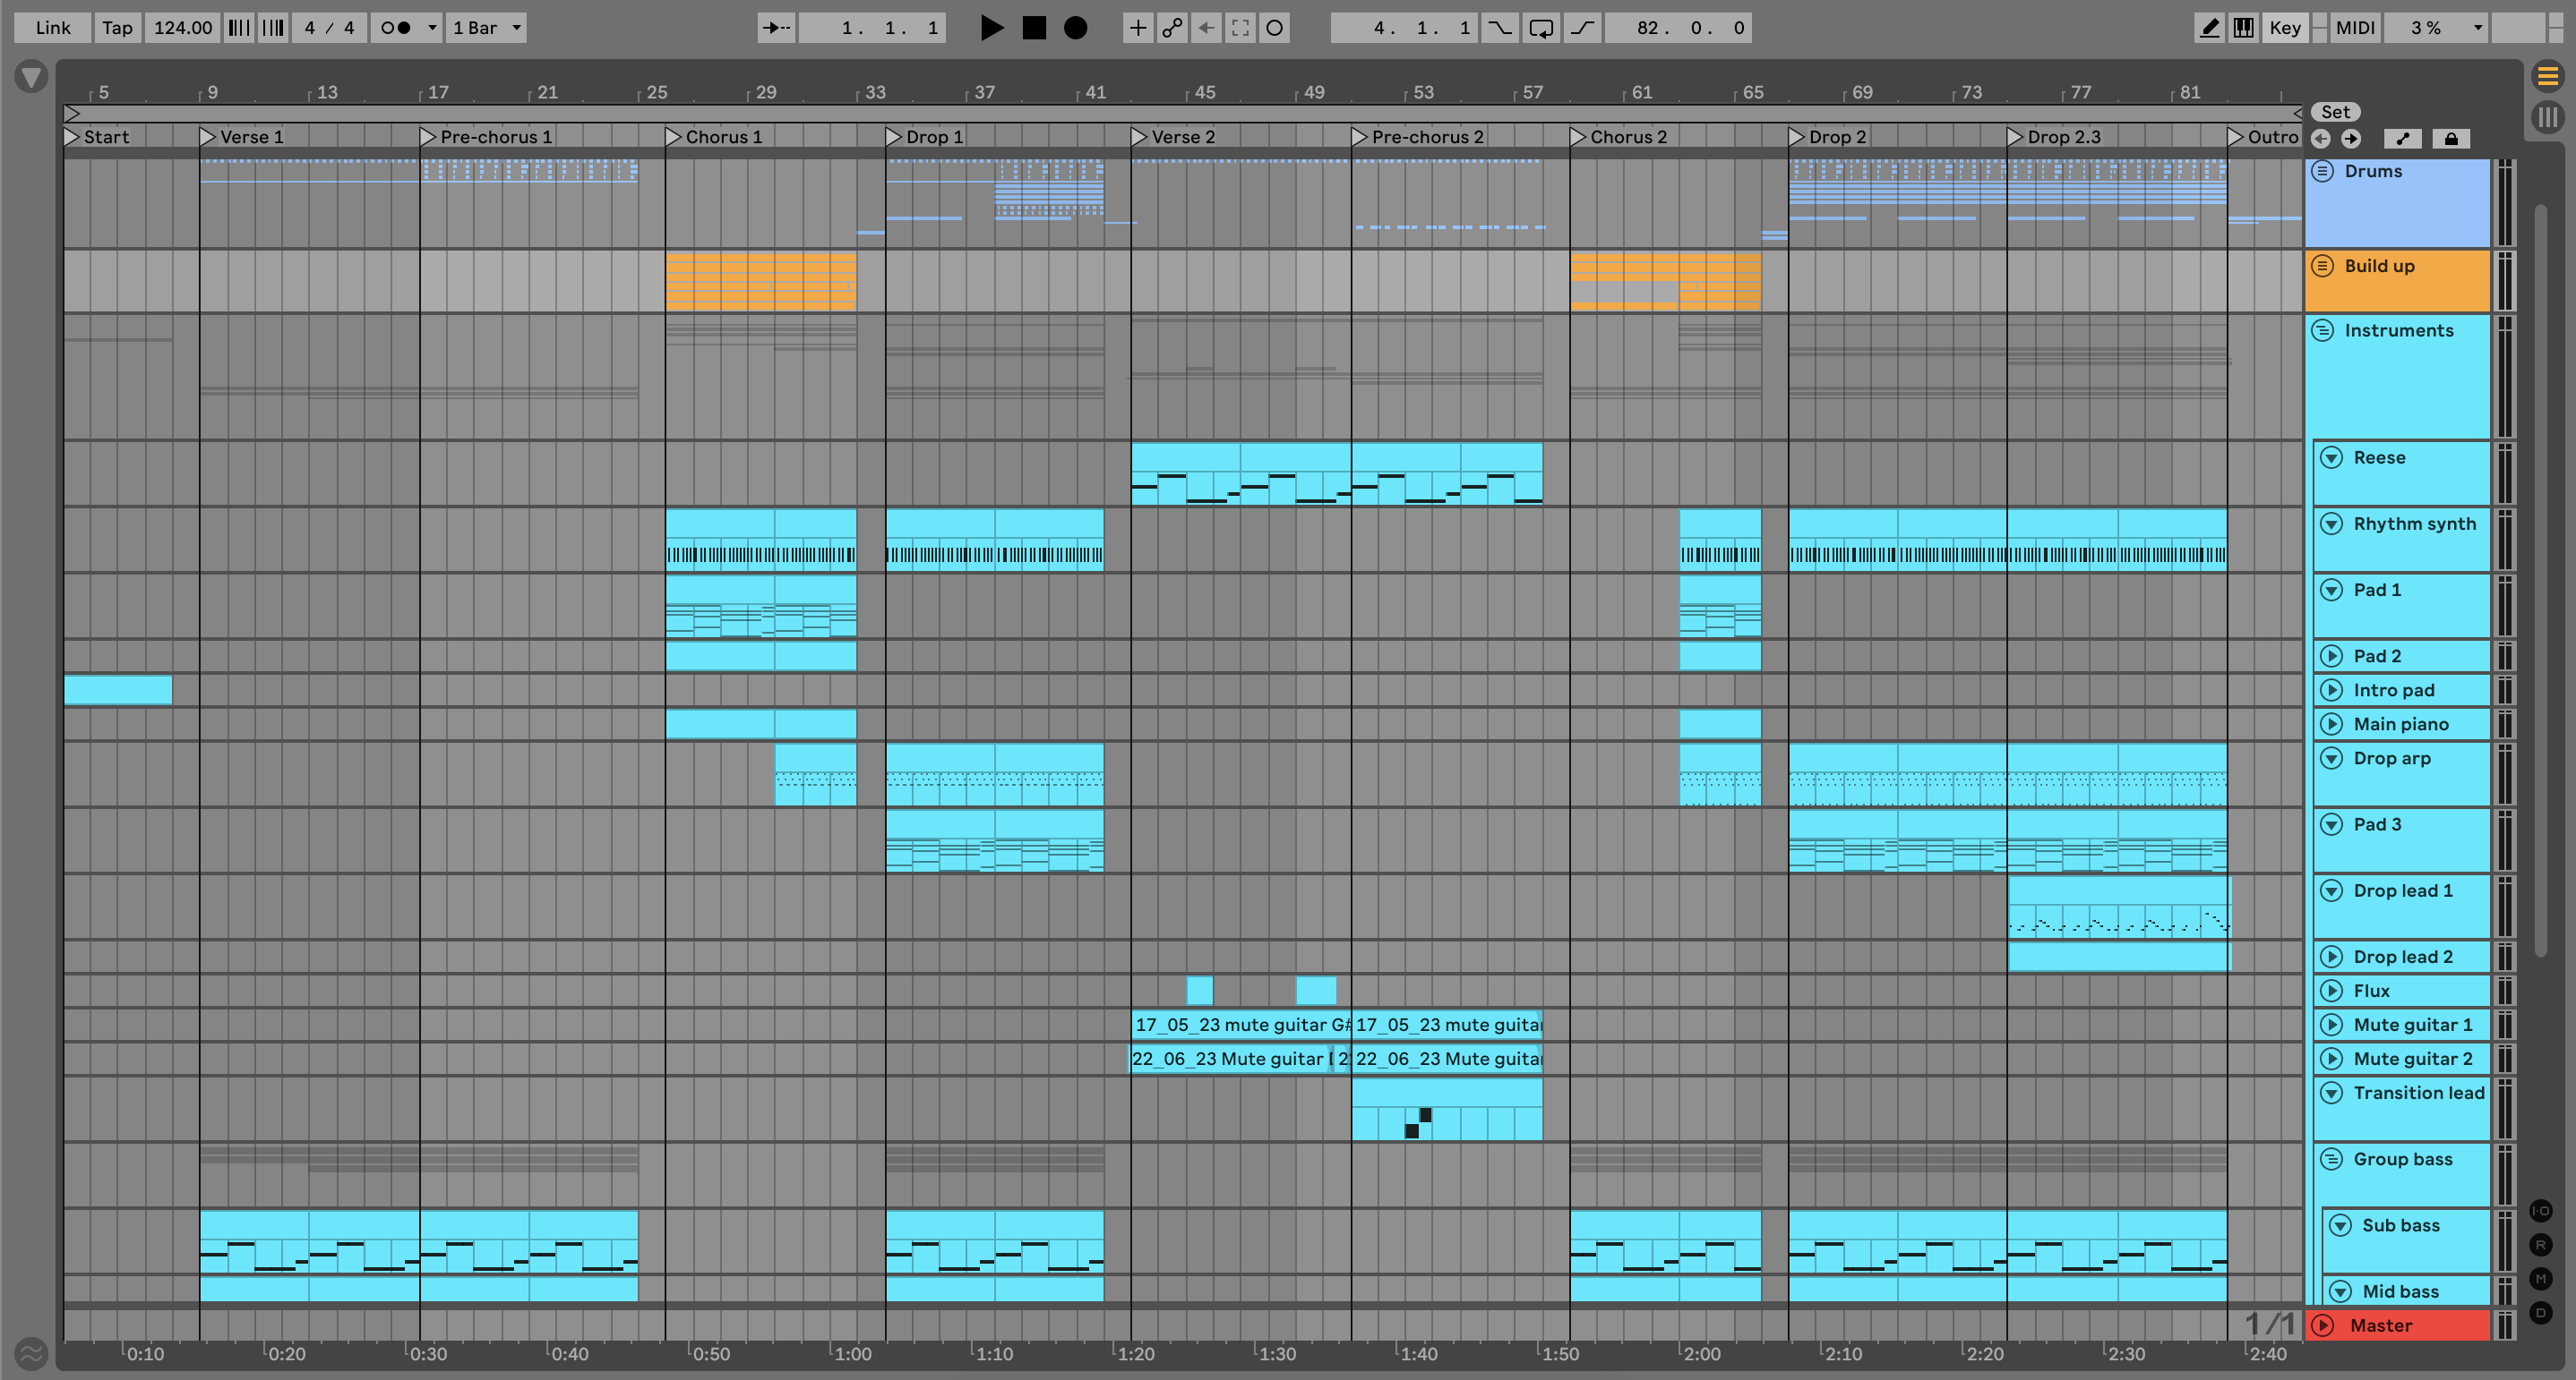Click the Set locator button
The height and width of the screenshot is (1380, 2576).
(x=2335, y=112)
